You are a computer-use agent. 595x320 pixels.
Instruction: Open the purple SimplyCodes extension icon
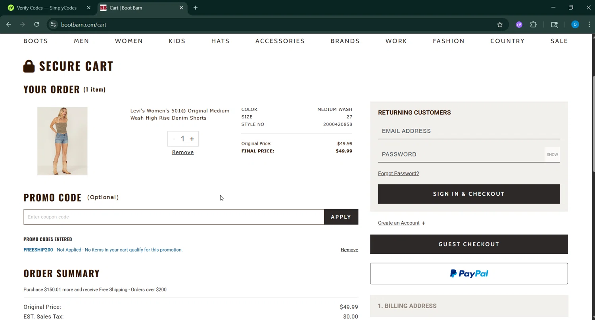[x=519, y=25]
